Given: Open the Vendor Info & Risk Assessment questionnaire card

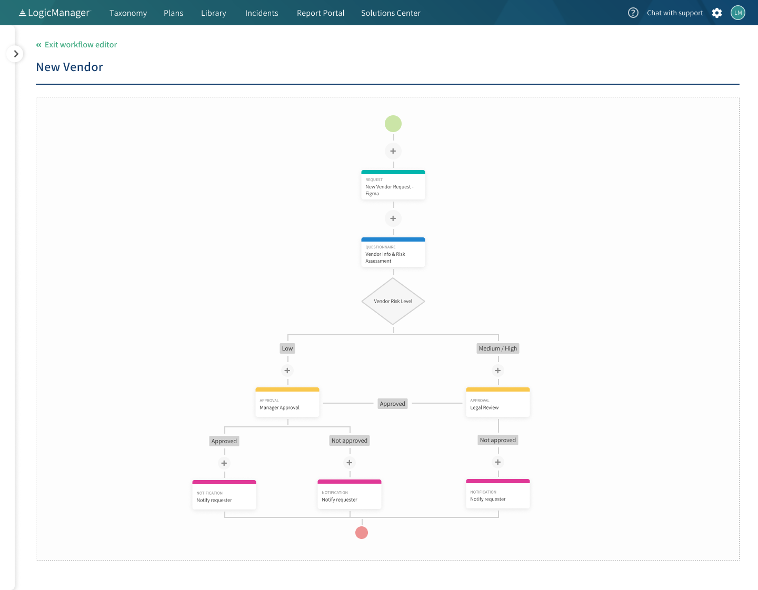Looking at the screenshot, I should 393,253.
